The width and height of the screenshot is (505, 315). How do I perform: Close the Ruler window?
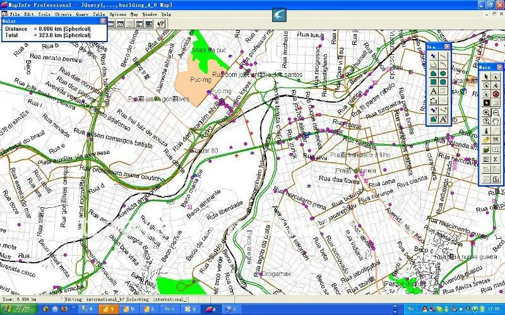pyautogui.click(x=103, y=21)
